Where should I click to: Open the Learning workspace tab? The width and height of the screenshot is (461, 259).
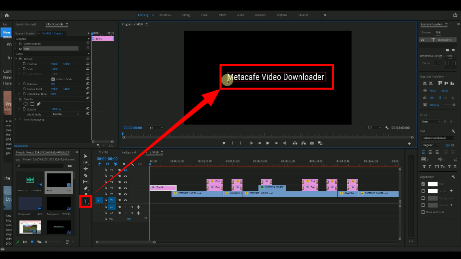pyautogui.click(x=143, y=15)
